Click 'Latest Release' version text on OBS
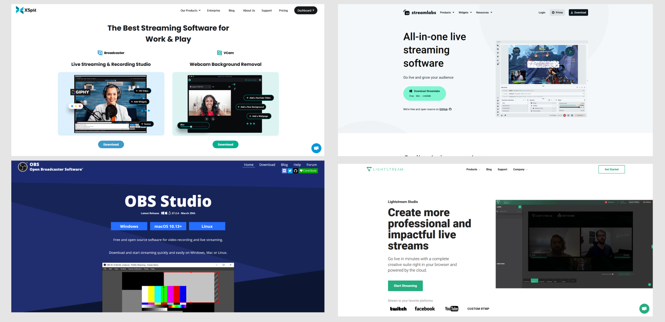The width and height of the screenshot is (665, 322). pos(168,213)
